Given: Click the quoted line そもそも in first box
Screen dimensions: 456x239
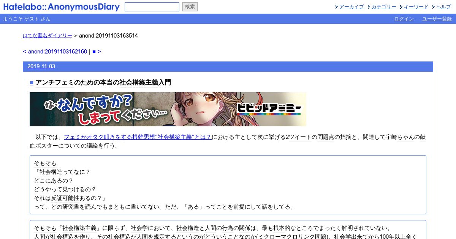Looking at the screenshot, I should point(45,163).
